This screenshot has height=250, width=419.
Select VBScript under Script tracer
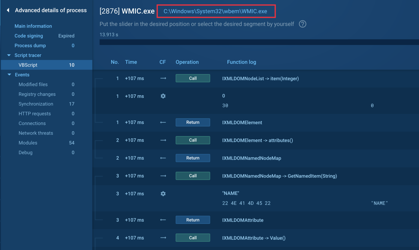coord(28,65)
